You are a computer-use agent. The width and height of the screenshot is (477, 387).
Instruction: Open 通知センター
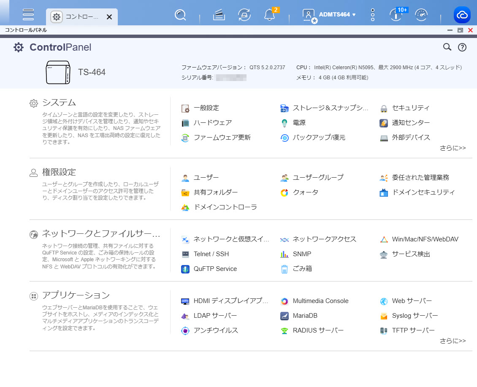(405, 123)
